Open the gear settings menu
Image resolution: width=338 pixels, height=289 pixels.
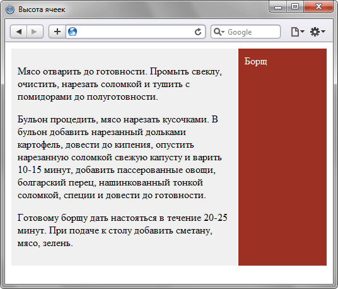(x=317, y=32)
